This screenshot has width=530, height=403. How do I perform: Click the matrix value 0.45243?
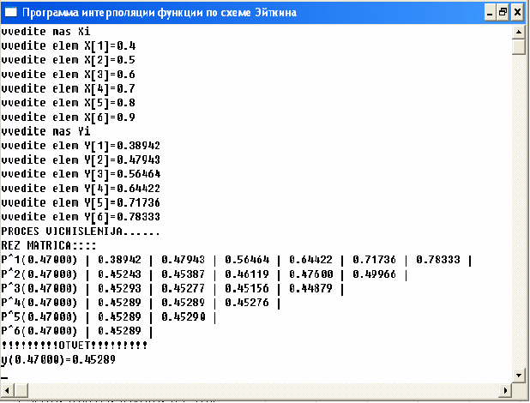pyautogui.click(x=119, y=274)
